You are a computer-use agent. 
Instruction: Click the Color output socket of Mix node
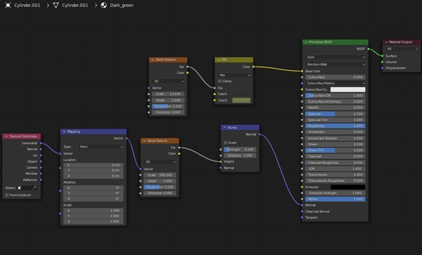tap(253, 67)
